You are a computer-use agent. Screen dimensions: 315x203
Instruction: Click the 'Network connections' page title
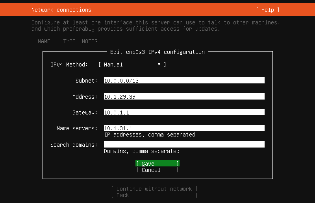[61, 10]
